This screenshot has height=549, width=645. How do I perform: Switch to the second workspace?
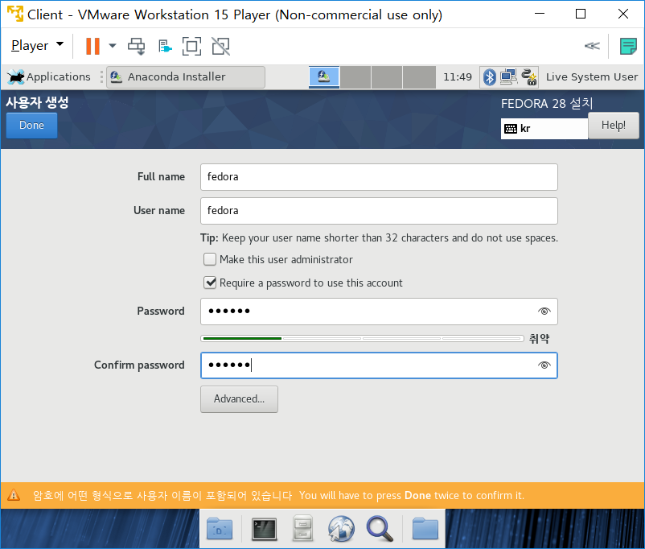pos(355,77)
